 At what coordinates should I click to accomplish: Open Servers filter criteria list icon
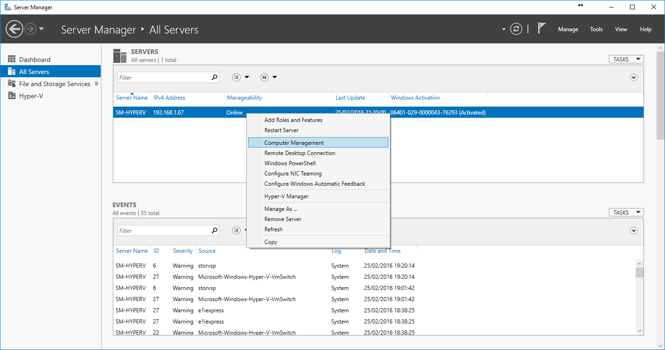(x=236, y=77)
